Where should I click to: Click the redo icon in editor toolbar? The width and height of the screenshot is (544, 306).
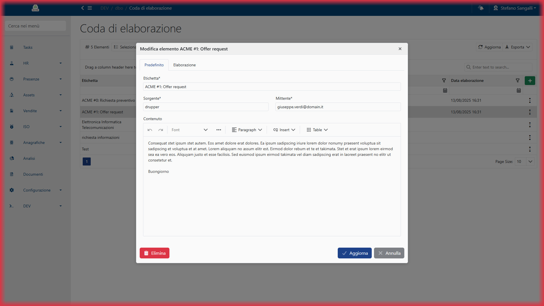click(x=161, y=130)
